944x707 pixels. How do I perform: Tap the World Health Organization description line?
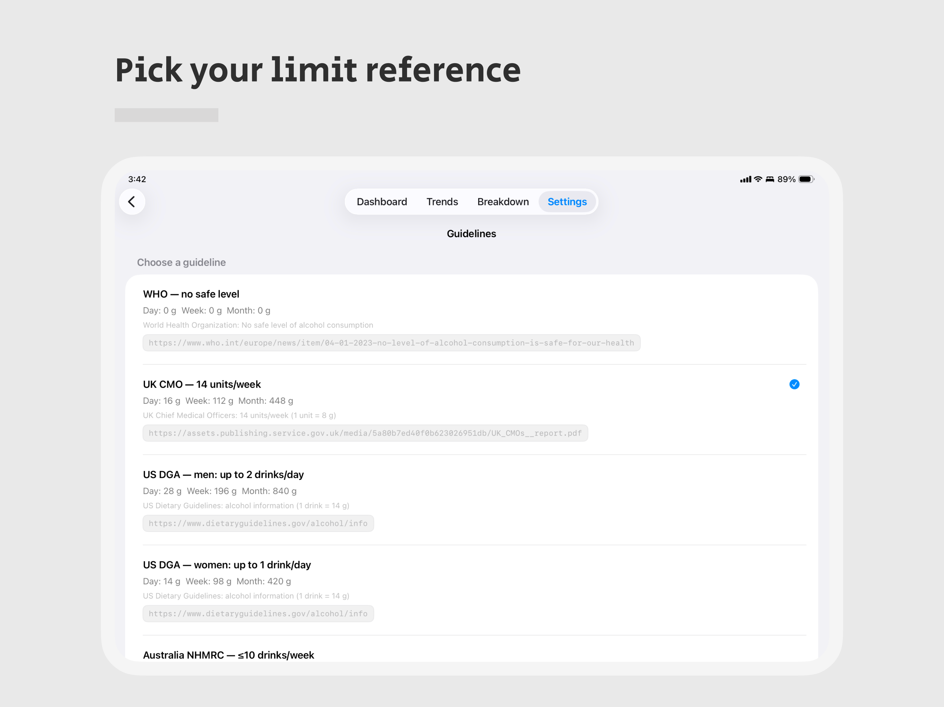click(x=258, y=325)
